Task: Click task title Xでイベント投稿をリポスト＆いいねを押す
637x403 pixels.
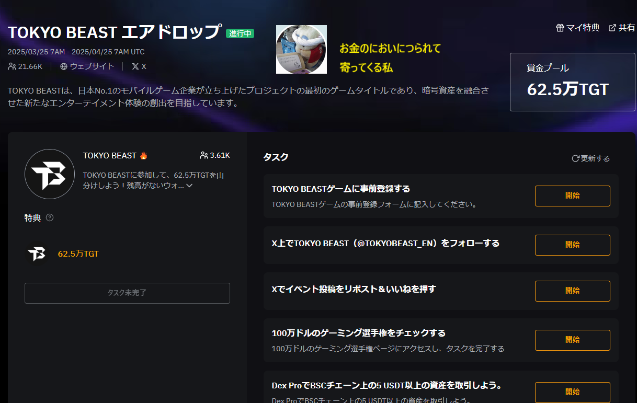Action: click(354, 289)
